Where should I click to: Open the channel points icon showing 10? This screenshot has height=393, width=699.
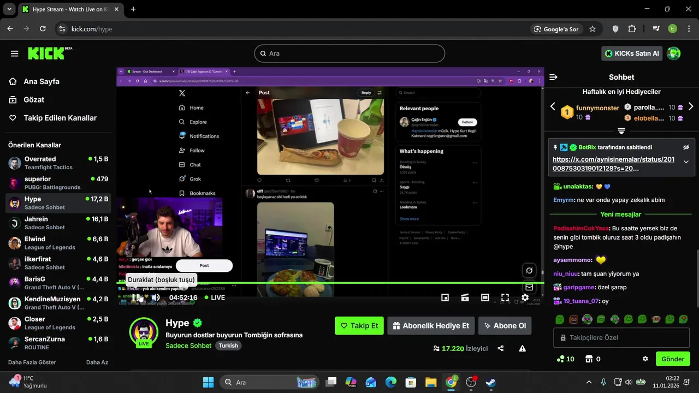565,359
